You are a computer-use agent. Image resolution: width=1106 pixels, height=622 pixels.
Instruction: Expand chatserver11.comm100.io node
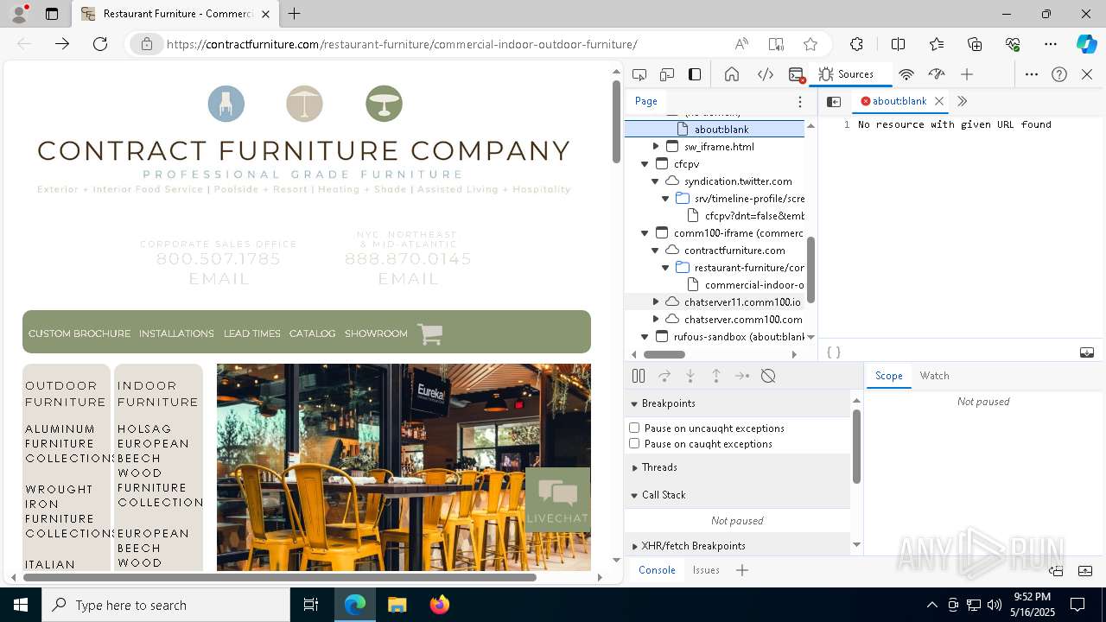tap(656, 301)
